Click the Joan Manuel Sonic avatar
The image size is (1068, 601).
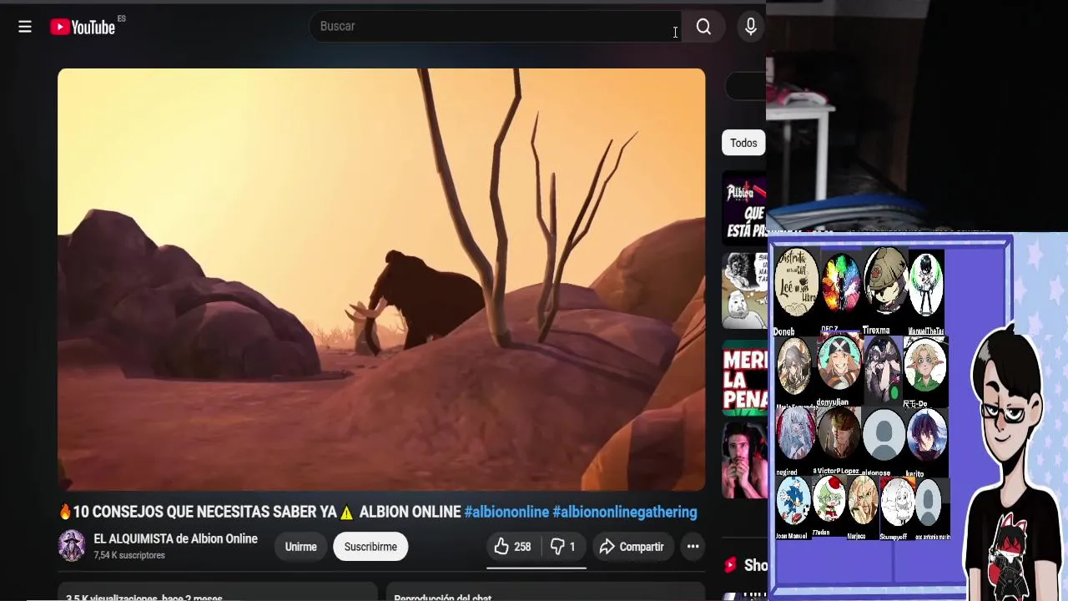793,501
